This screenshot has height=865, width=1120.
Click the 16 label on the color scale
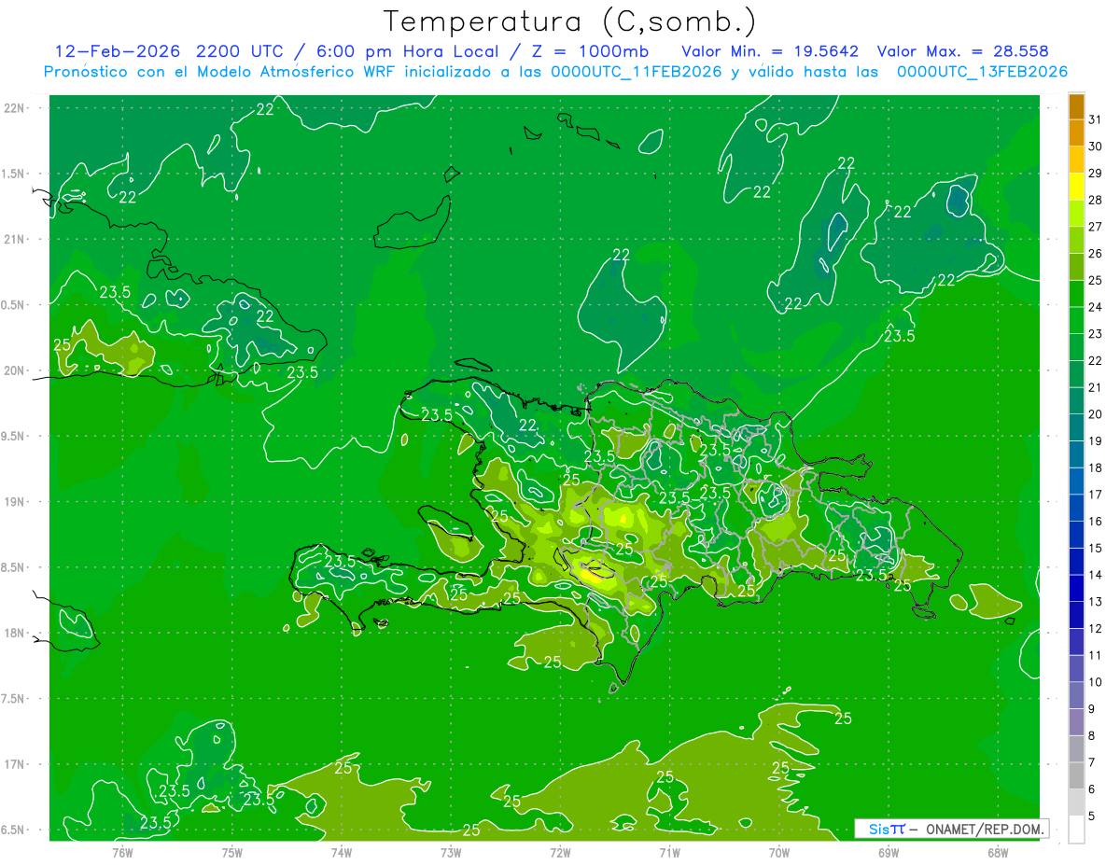(1096, 522)
